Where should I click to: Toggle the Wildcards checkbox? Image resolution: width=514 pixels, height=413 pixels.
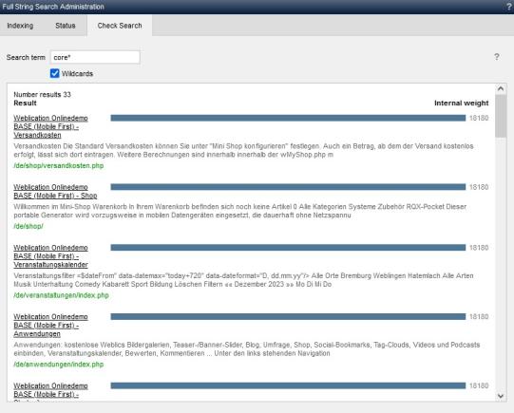click(x=55, y=73)
